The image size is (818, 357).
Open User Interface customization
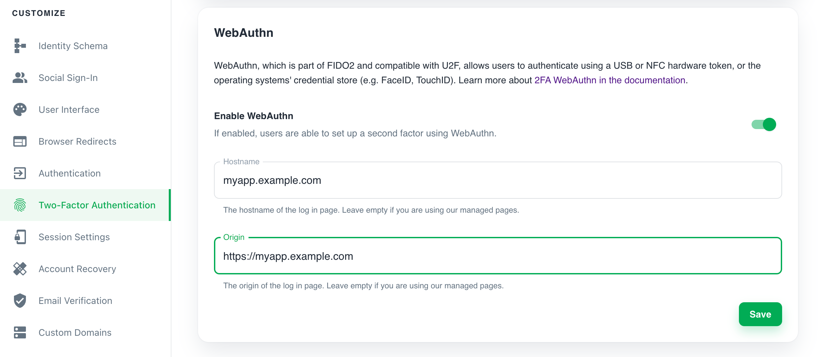(85, 109)
